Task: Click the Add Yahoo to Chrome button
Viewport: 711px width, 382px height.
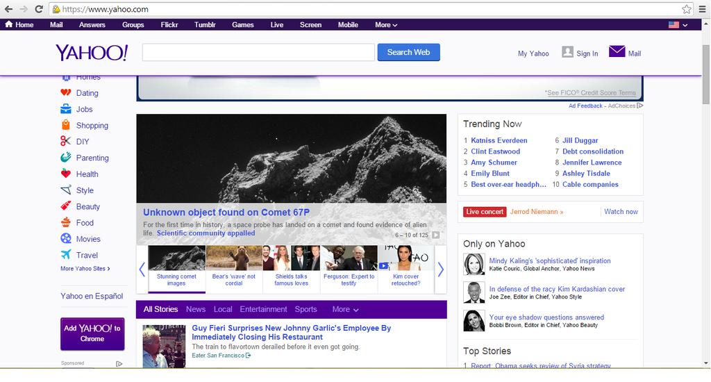Action: pos(92,334)
